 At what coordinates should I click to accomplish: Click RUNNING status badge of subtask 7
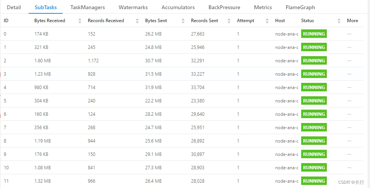pyautogui.click(x=314, y=128)
